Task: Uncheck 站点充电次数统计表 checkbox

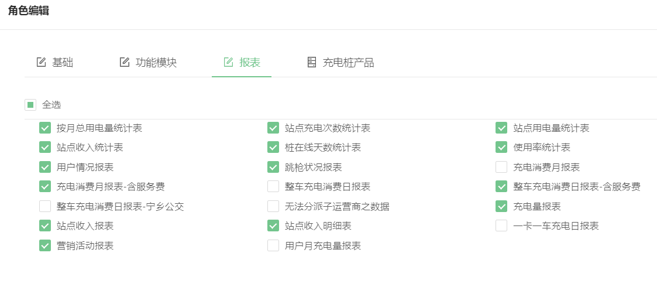Action: pyautogui.click(x=273, y=128)
